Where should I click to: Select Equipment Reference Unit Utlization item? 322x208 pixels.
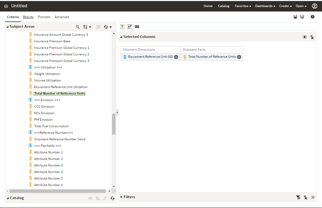click(61, 87)
